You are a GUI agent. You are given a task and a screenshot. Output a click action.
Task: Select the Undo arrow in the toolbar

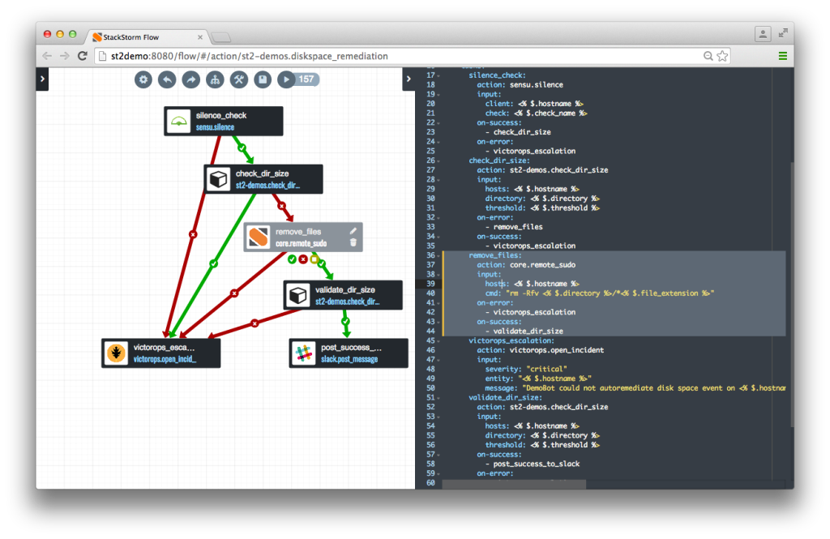[167, 79]
